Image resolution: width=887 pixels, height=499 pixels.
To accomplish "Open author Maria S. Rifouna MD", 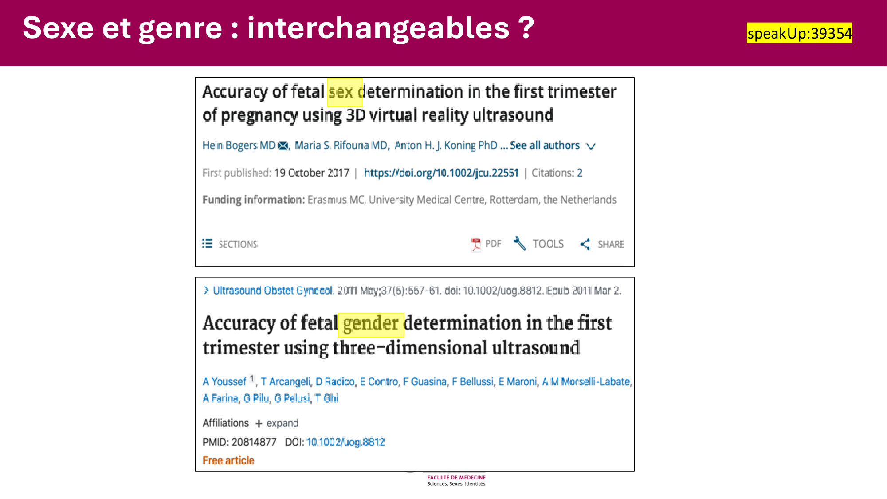I will pos(341,145).
